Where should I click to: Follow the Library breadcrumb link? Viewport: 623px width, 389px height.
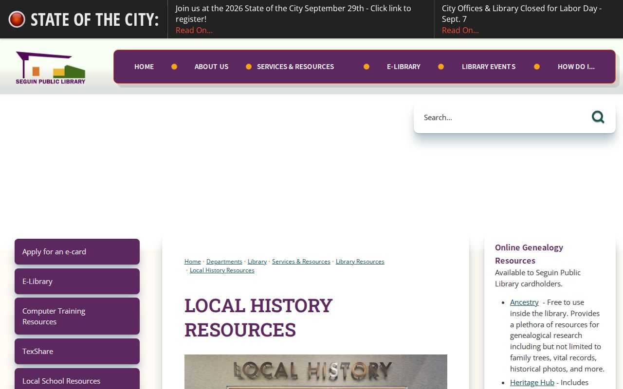point(257,262)
